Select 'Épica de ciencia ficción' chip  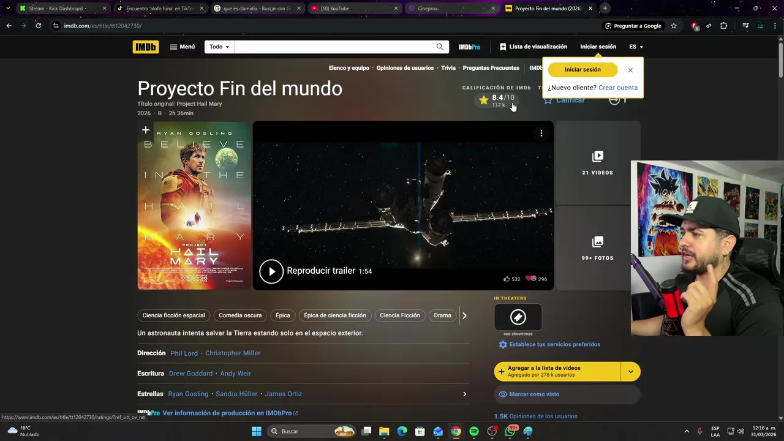point(335,315)
